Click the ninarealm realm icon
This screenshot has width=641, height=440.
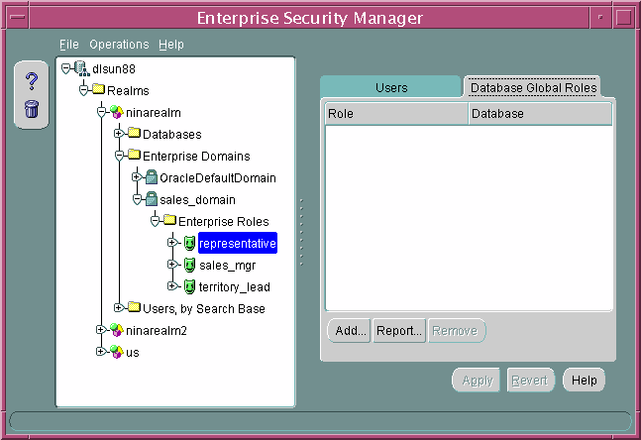[x=116, y=112]
